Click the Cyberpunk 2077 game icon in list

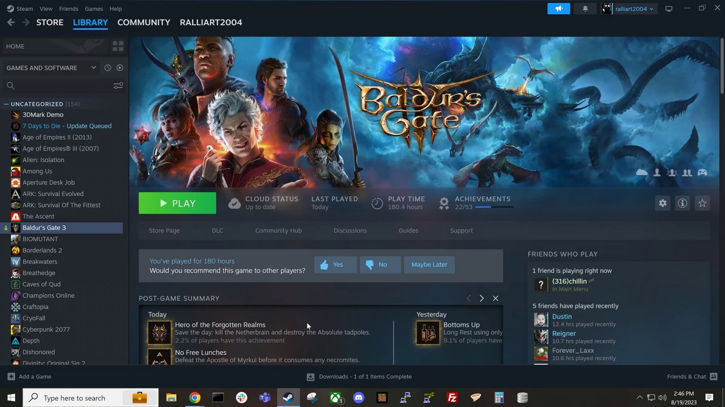coord(16,330)
